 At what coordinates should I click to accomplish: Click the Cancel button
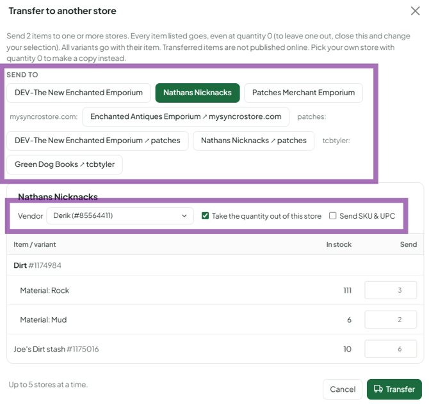[x=343, y=389]
